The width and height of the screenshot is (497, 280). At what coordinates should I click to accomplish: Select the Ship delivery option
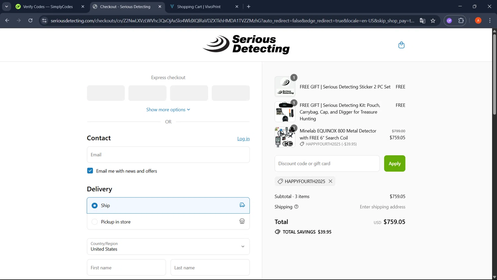tap(168, 205)
